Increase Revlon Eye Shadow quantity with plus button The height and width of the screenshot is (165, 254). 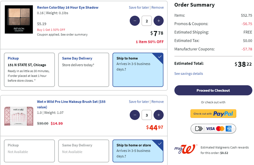(x=158, y=21)
